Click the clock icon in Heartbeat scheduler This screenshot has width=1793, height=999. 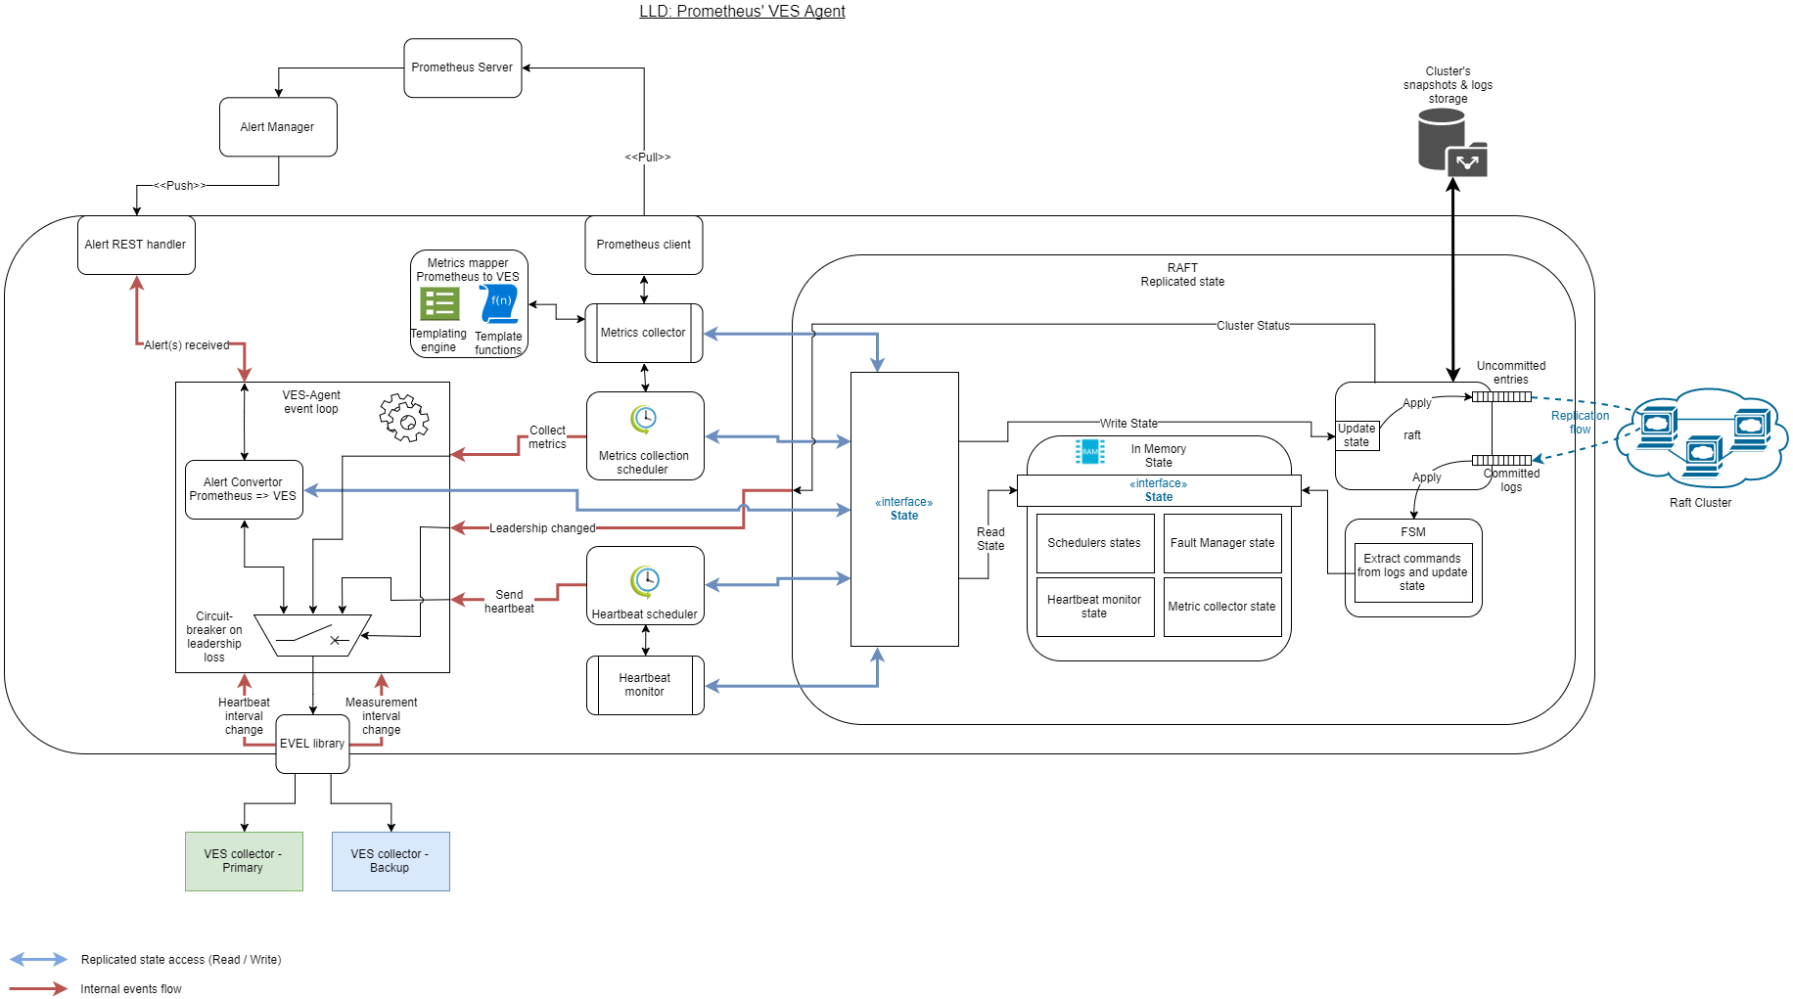[644, 581]
